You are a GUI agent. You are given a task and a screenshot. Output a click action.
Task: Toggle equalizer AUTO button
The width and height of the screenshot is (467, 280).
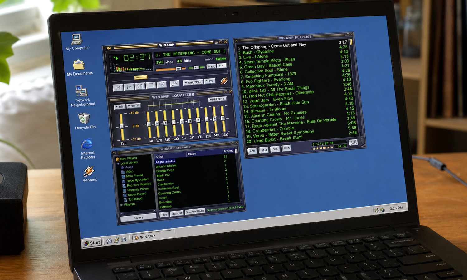(x=134, y=106)
